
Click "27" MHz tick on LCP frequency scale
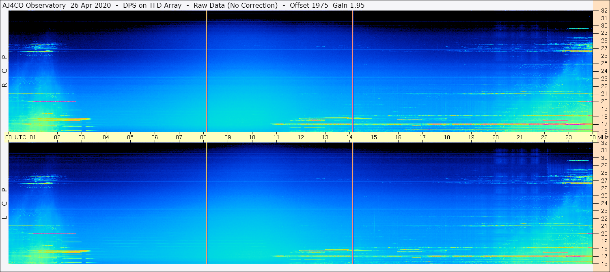pyautogui.click(x=604, y=181)
